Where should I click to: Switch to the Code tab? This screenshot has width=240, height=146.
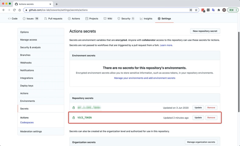pyautogui.click(x=13, y=18)
